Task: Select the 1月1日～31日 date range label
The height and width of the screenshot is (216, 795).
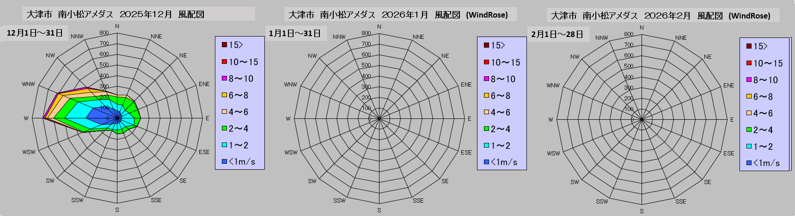Action: [294, 33]
